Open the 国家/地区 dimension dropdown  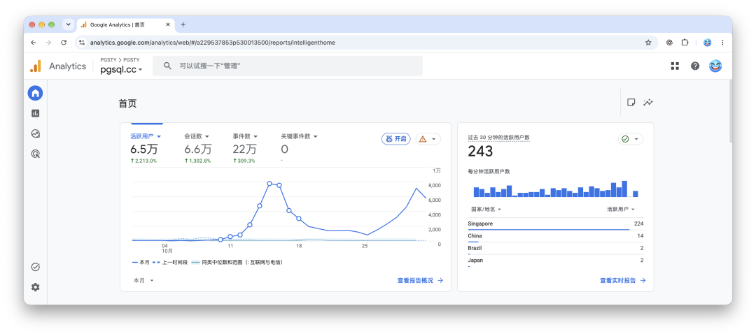tap(486, 209)
